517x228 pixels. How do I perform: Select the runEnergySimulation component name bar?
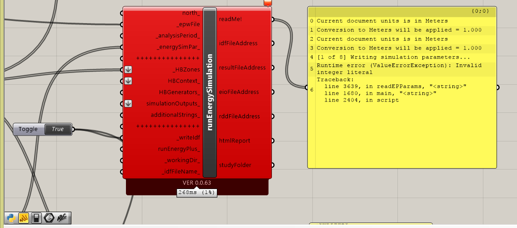pyautogui.click(x=210, y=93)
